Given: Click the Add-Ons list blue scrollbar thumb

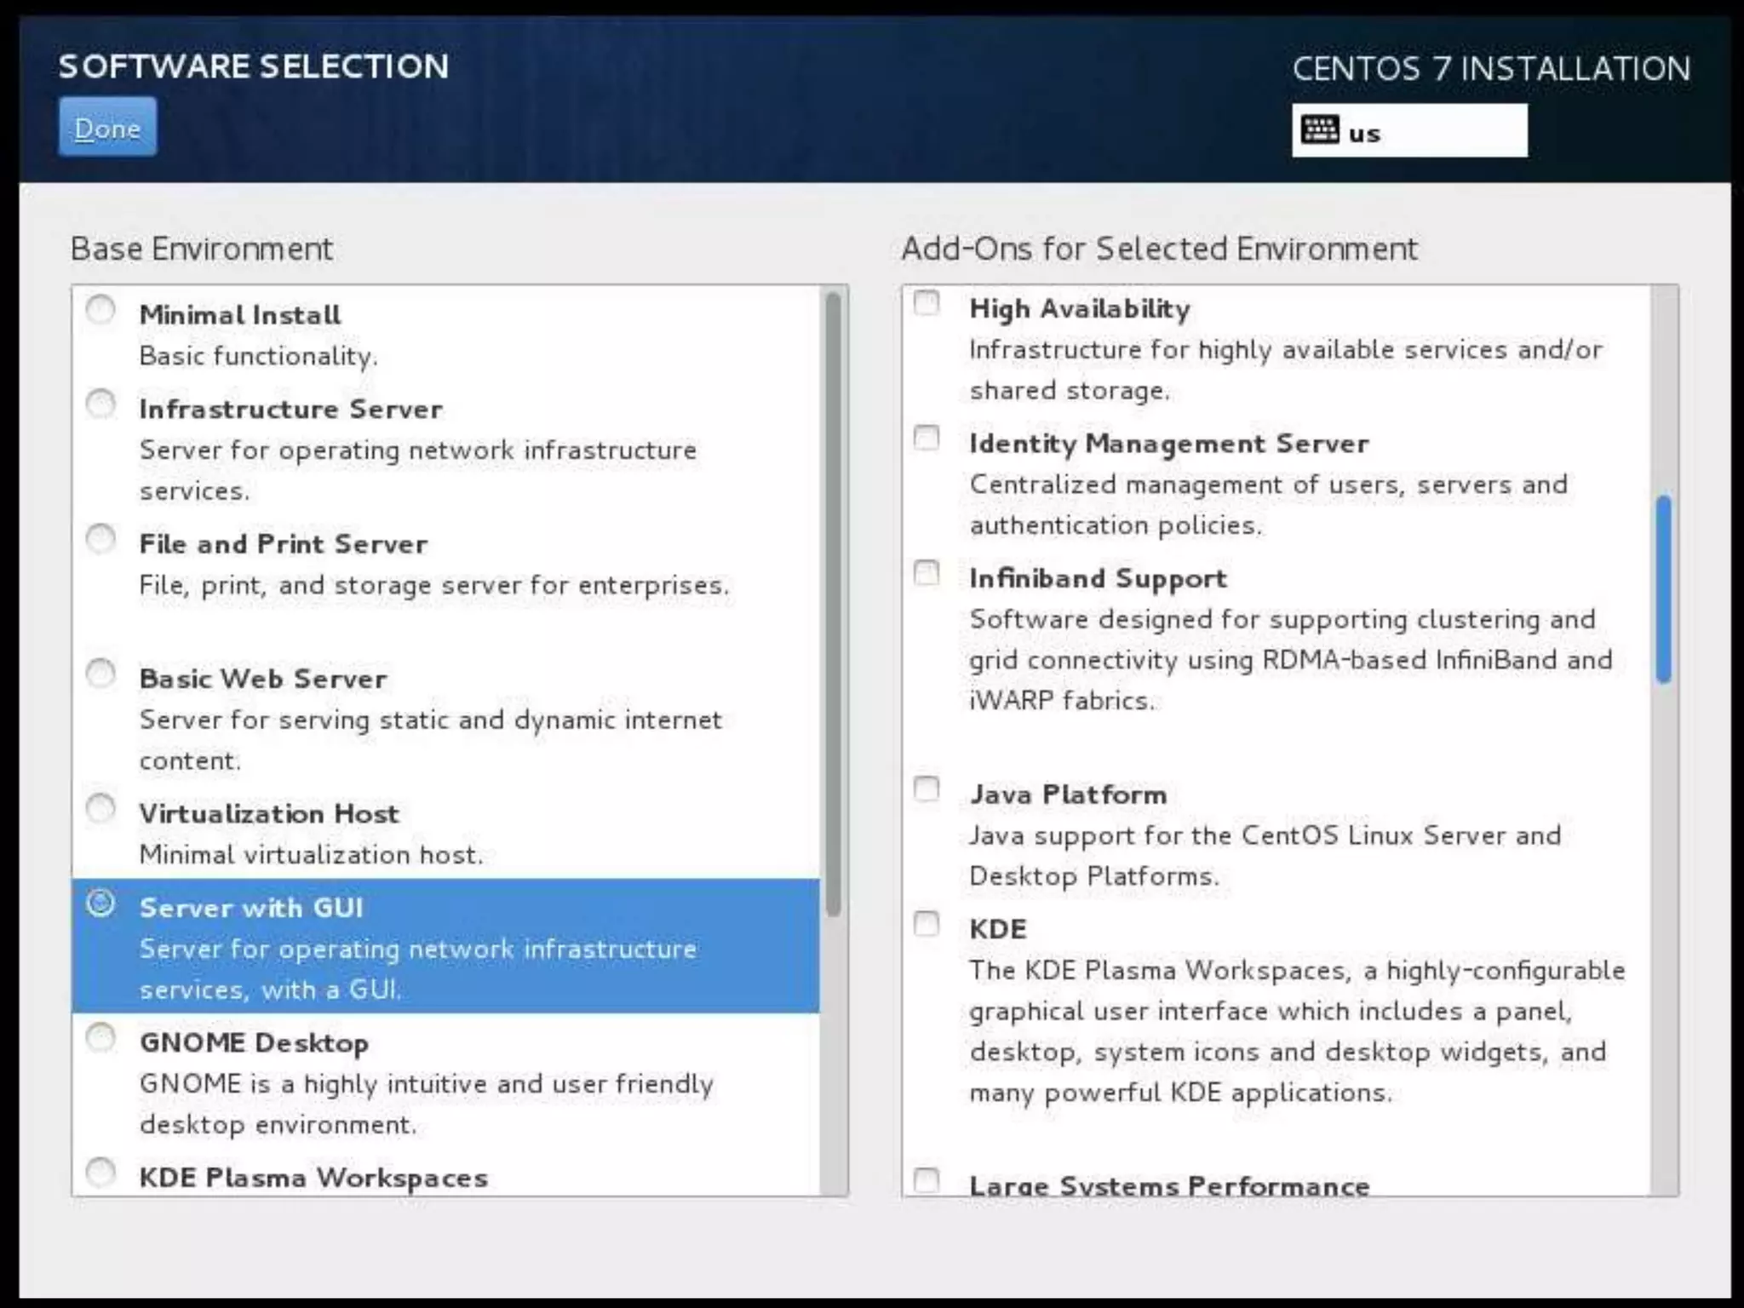Looking at the screenshot, I should tap(1663, 589).
